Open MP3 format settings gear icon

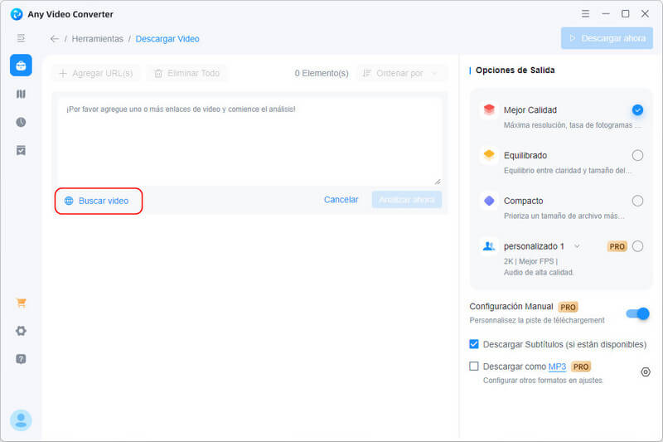(x=646, y=372)
